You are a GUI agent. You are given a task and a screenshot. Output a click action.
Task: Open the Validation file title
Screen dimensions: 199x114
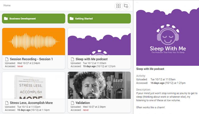tap(83, 103)
